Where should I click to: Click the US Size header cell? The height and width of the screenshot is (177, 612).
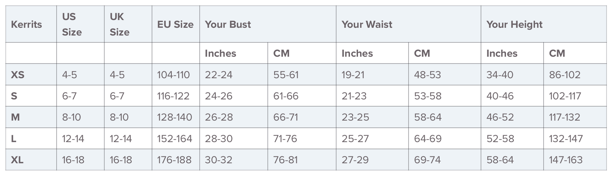coord(72,24)
